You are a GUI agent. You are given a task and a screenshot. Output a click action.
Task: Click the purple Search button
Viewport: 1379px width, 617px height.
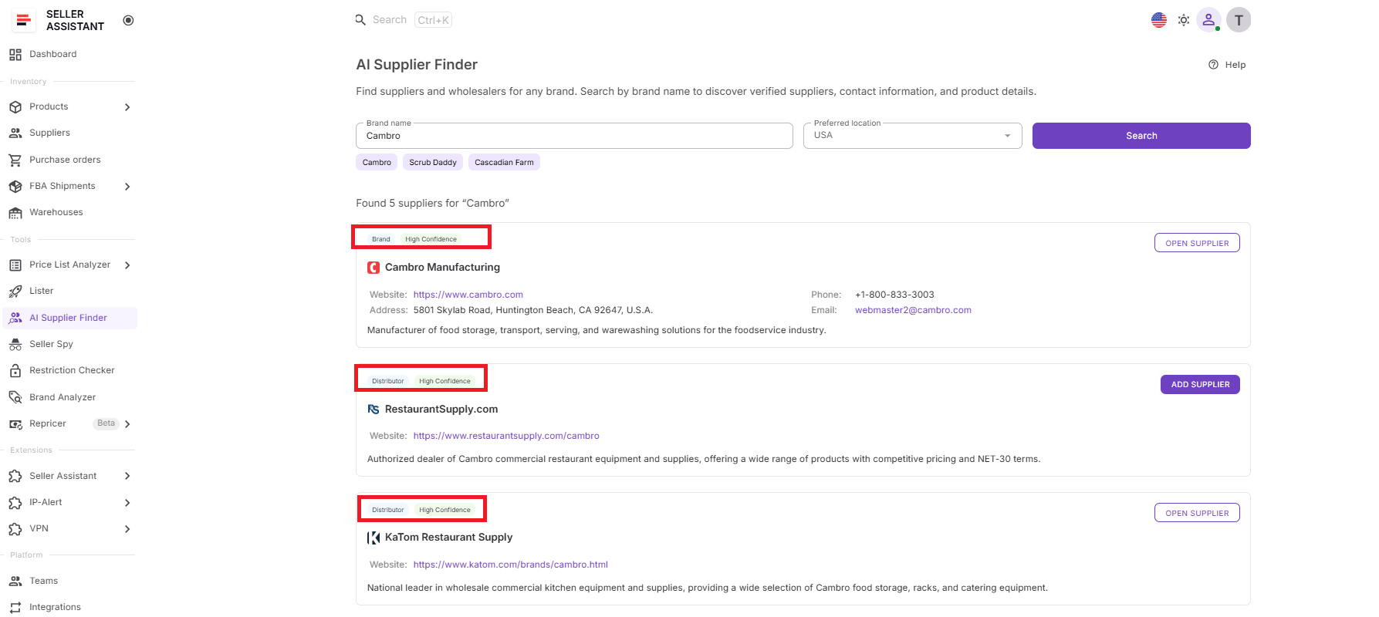[x=1141, y=136]
